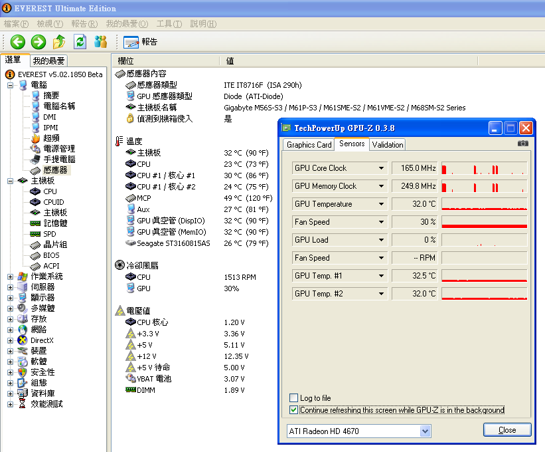Select the ACPI tree item
Screen dimensions: 545x452
(x=51, y=266)
